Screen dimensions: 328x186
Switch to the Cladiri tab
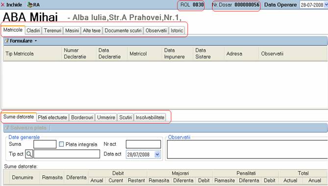tap(33, 30)
